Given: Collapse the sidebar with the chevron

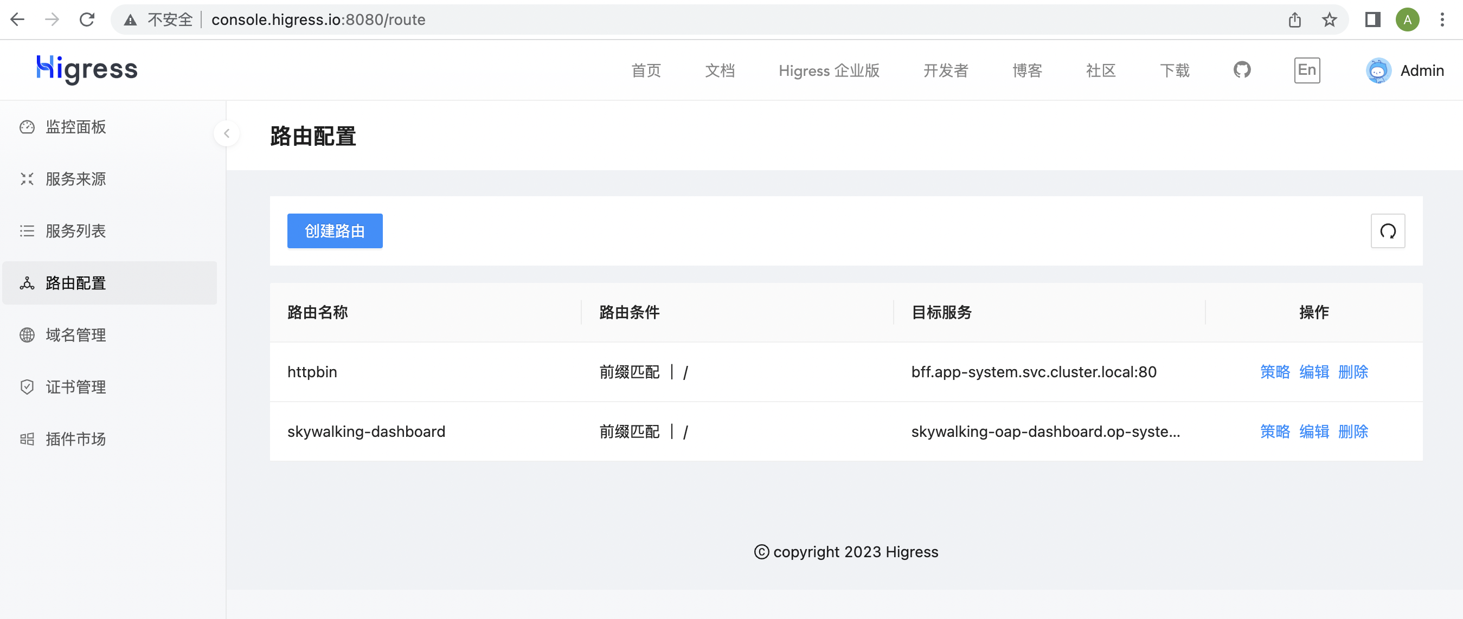Looking at the screenshot, I should click(x=227, y=134).
